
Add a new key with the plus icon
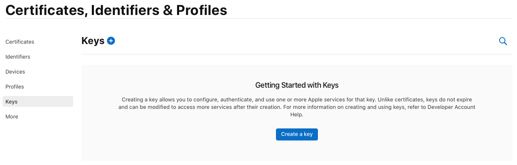(111, 41)
